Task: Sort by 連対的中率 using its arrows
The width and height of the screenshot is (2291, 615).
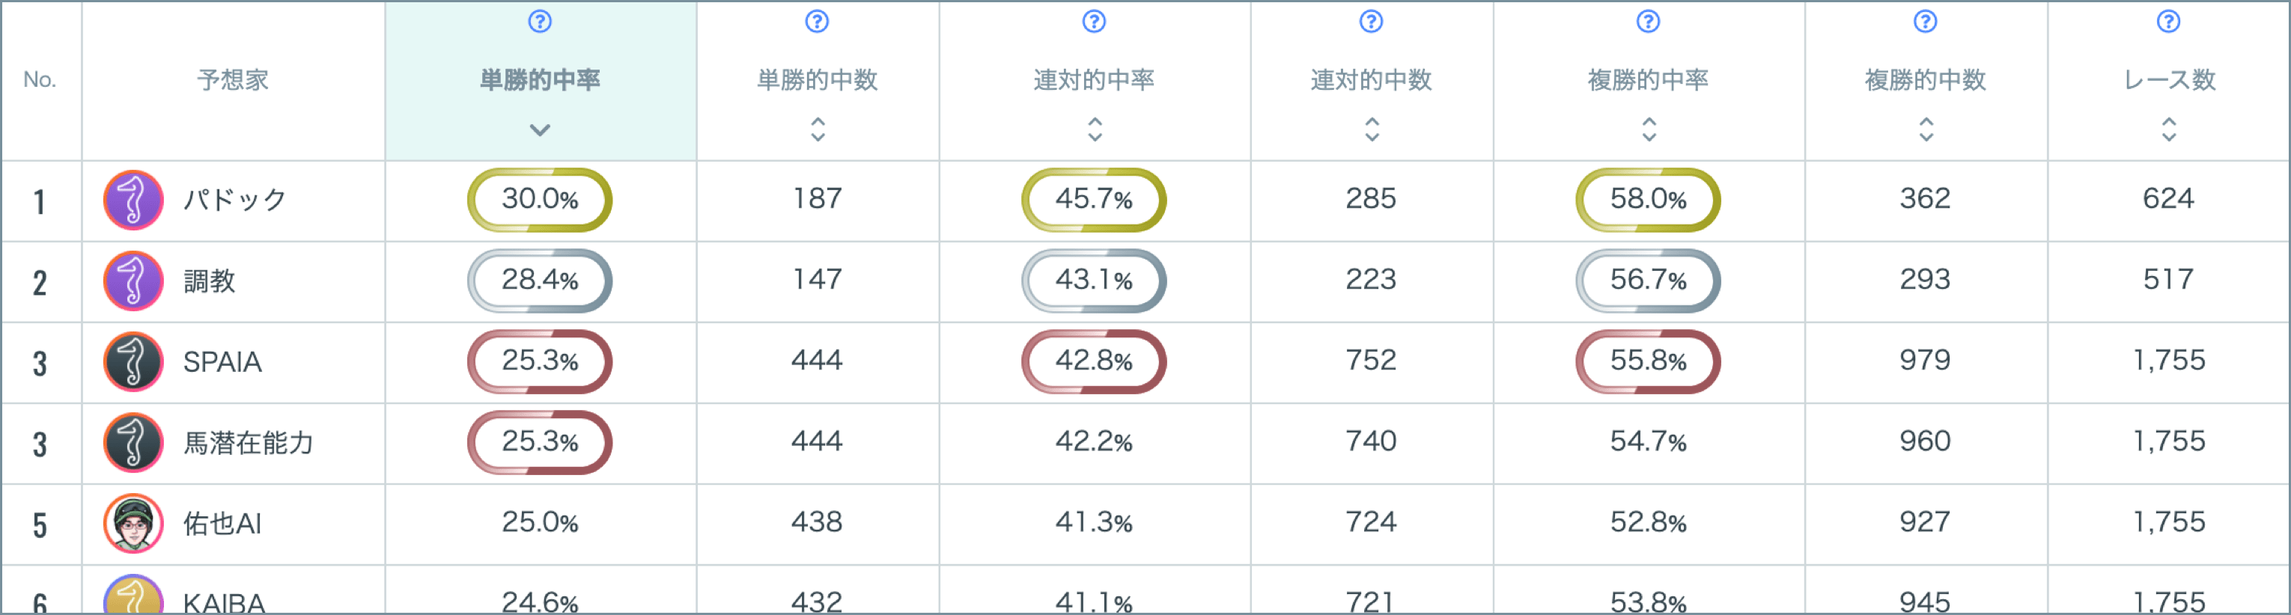Action: (1095, 129)
